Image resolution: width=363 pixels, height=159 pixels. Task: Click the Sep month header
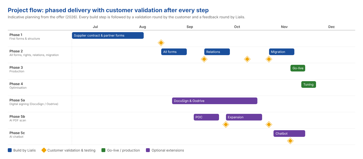tap(190, 27)
